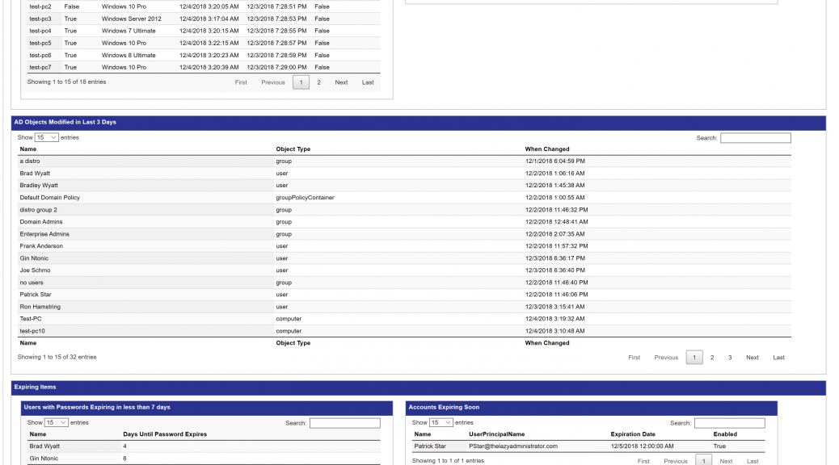Click Previous in computers table pagination
The image size is (839, 465).
(273, 82)
